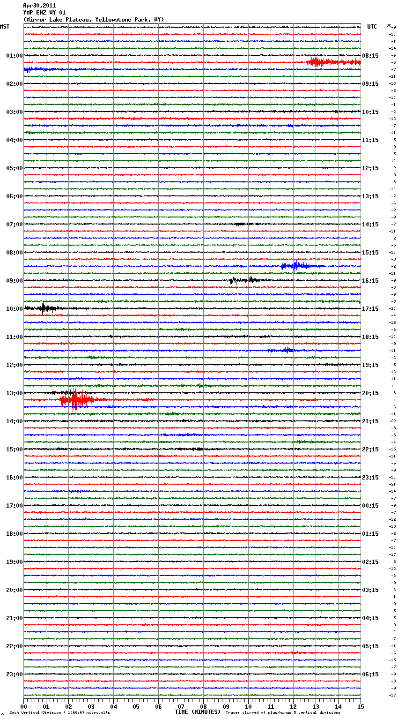The image size is (398, 719).
Task: Click the 08 minute axis tick label
Action: click(204, 706)
